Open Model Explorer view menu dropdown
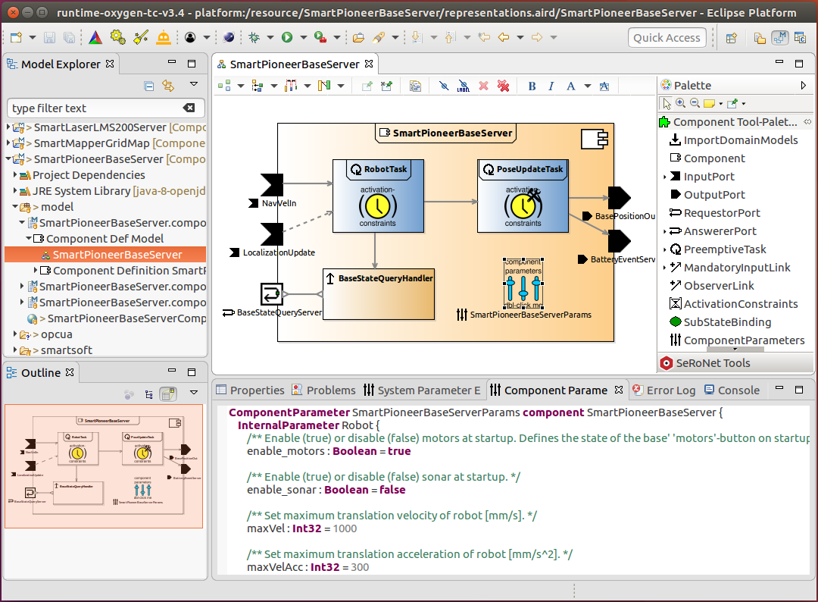 click(x=194, y=85)
